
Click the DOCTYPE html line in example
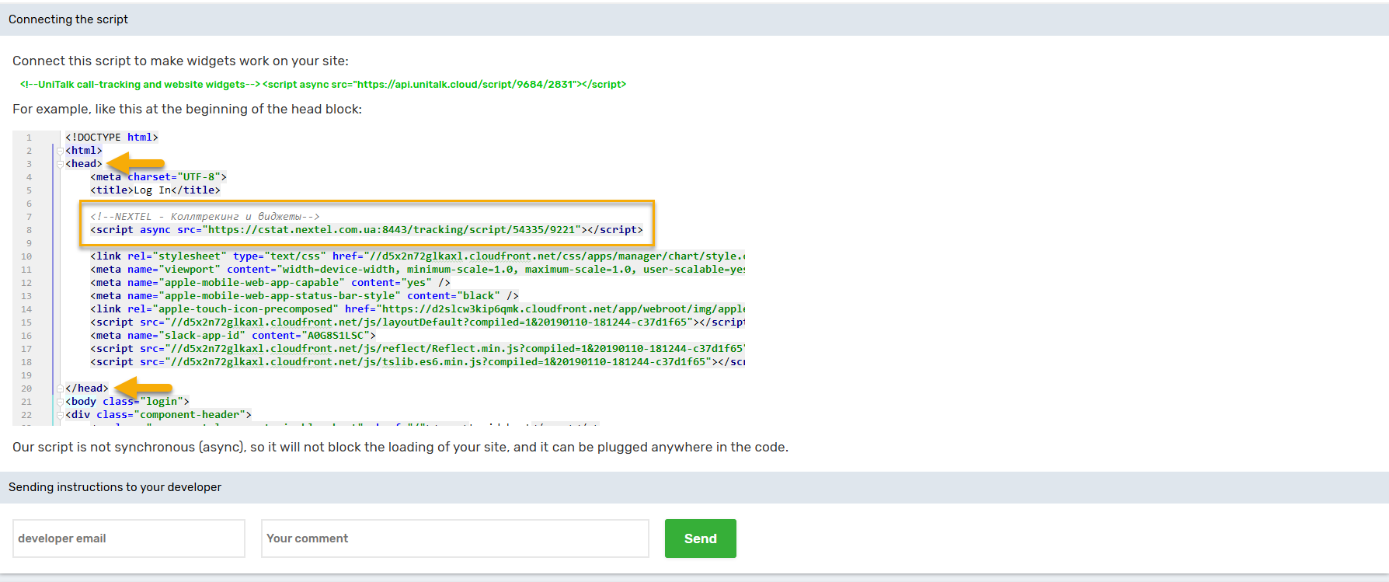(111, 138)
